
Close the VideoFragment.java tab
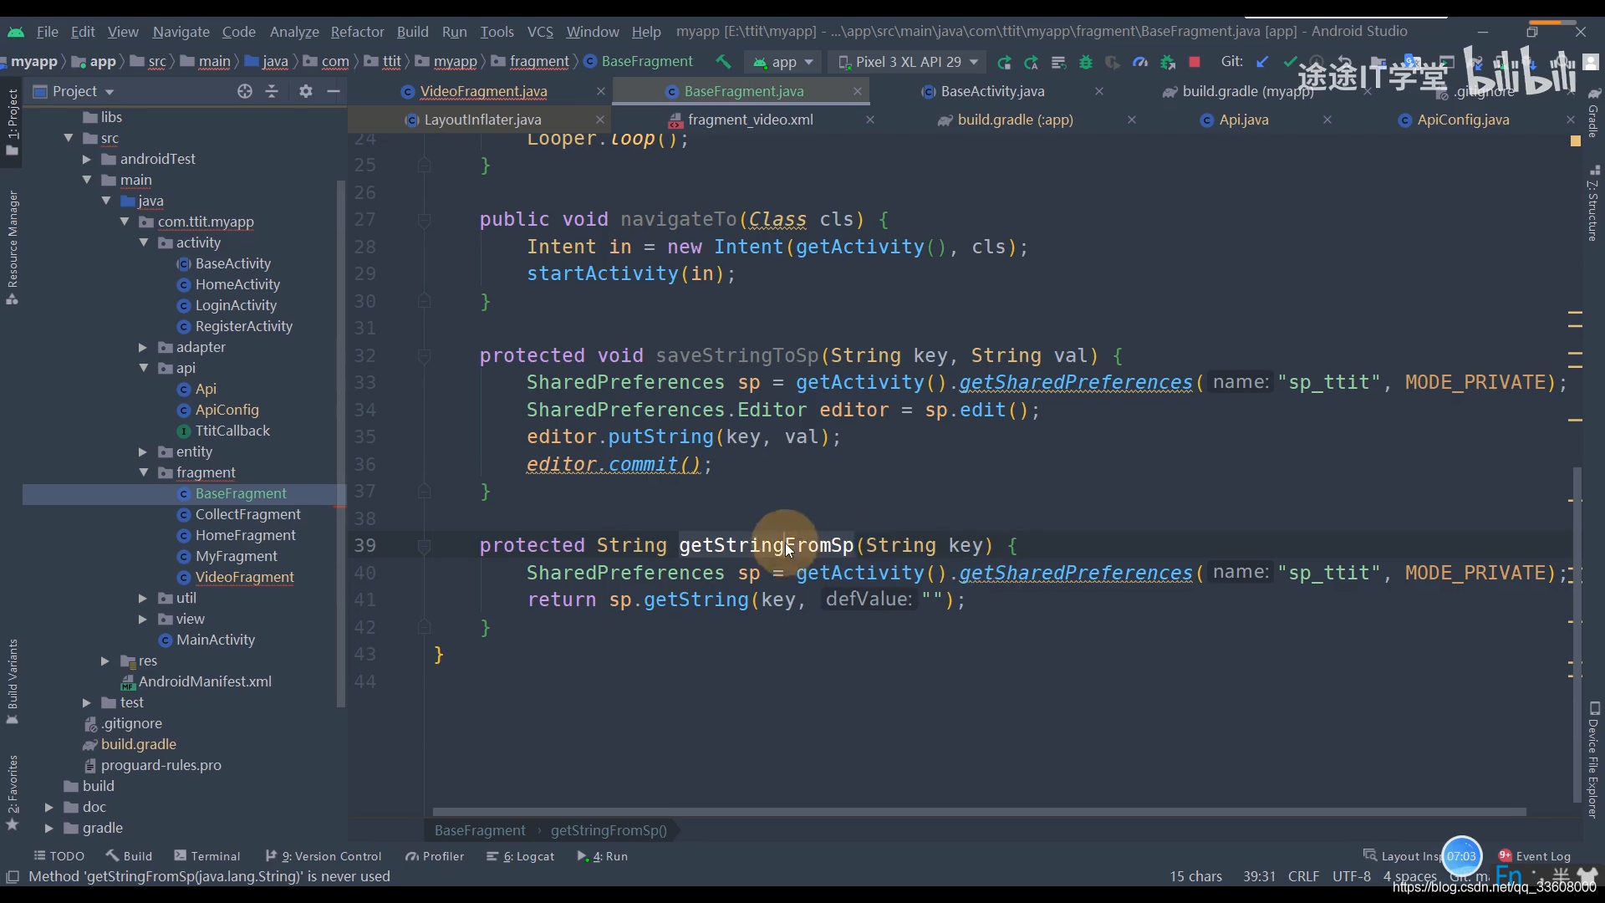tap(600, 91)
